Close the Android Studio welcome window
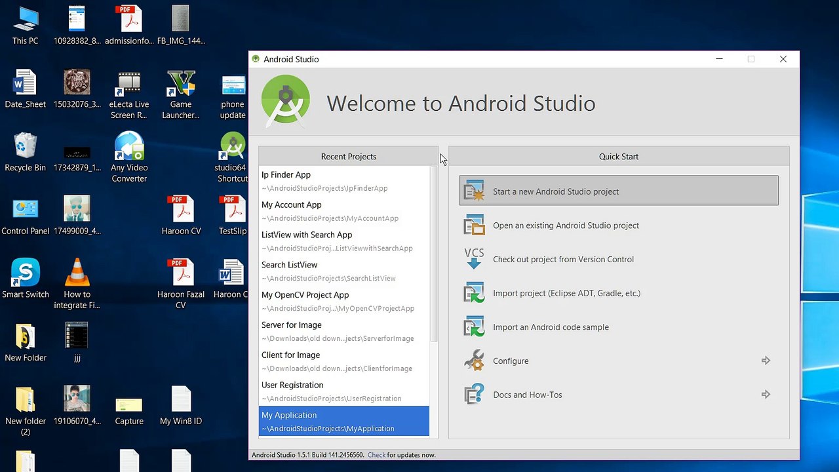The width and height of the screenshot is (839, 472). point(783,59)
